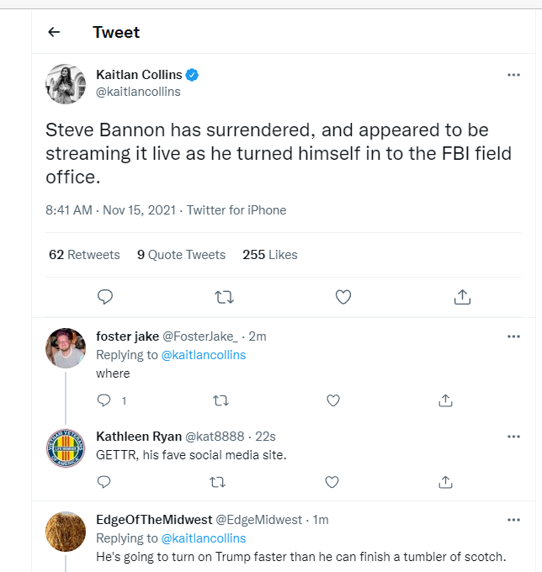Share the main tweet by Kaitlan Collins
Viewport: 542px width, 572px height.
tap(462, 297)
